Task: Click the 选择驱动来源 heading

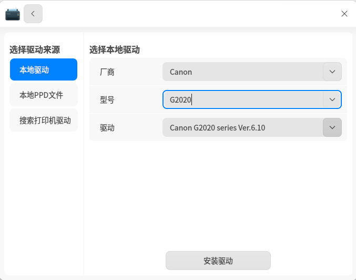Action: [35, 50]
